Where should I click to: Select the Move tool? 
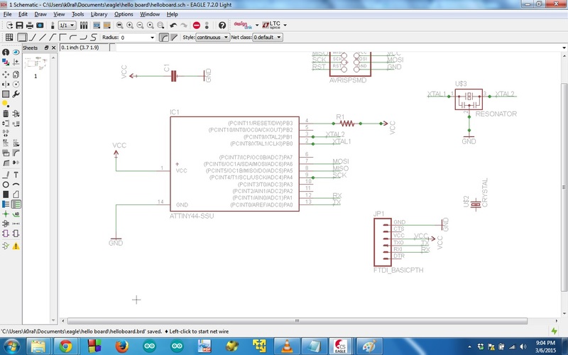pos(6,75)
